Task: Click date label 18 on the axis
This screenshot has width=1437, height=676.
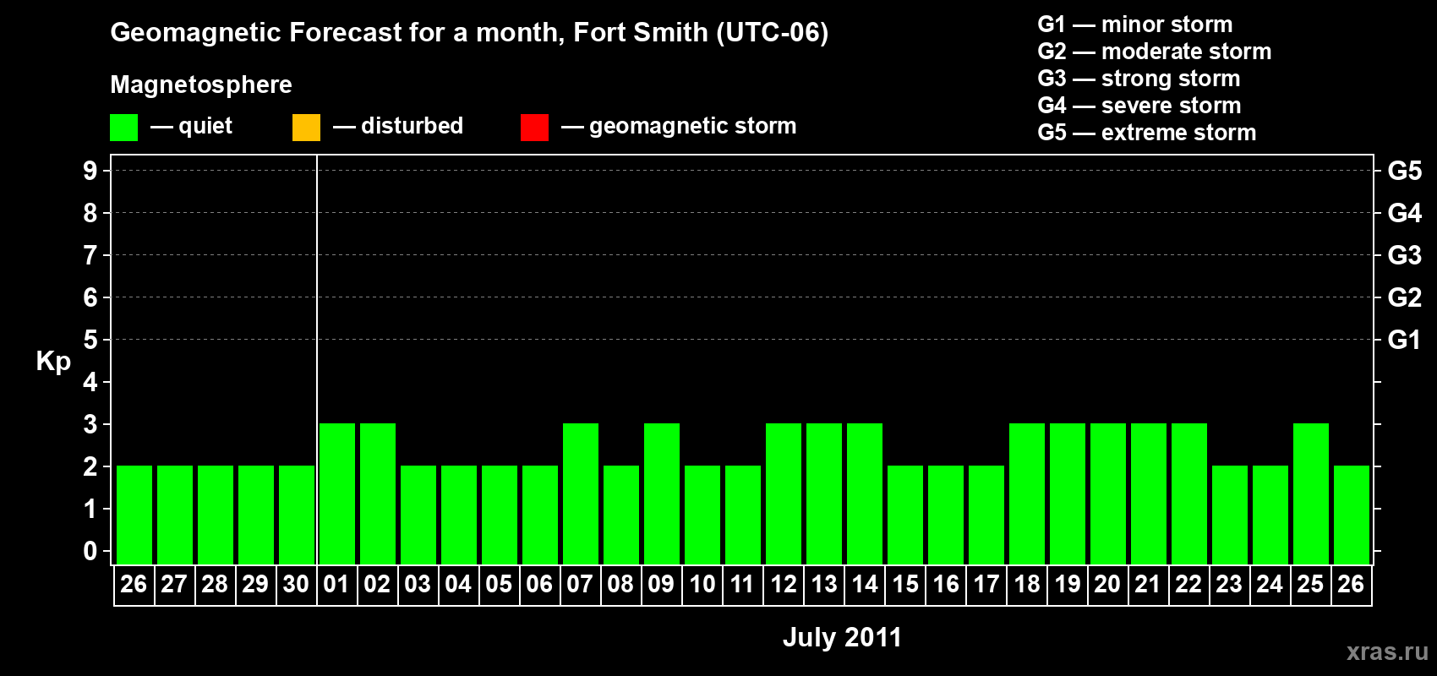Action: click(1027, 585)
